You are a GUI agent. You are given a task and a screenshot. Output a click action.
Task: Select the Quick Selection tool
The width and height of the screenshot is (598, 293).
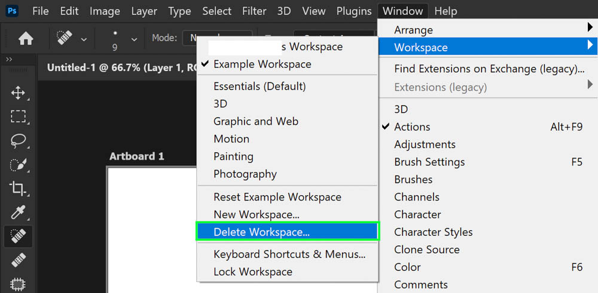[x=18, y=165]
